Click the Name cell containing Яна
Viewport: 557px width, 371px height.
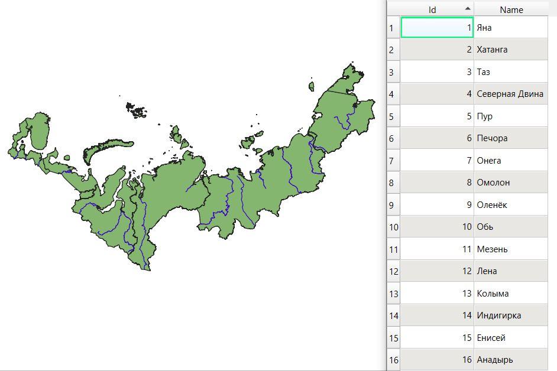[x=511, y=28]
